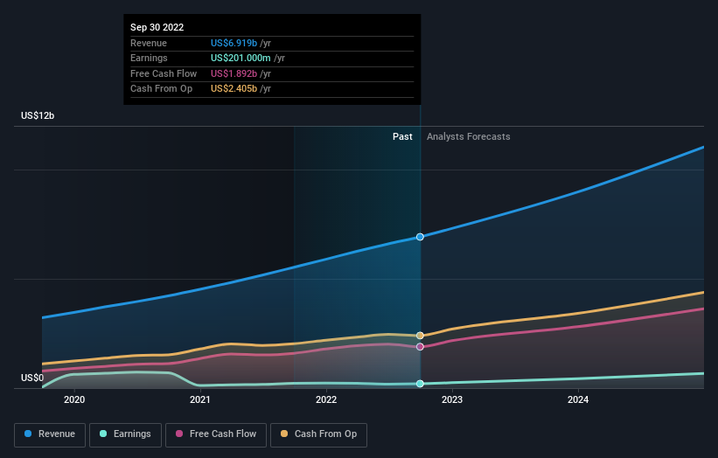Click the orange Cash From Op data point
This screenshot has width=718, height=458.
click(x=420, y=336)
